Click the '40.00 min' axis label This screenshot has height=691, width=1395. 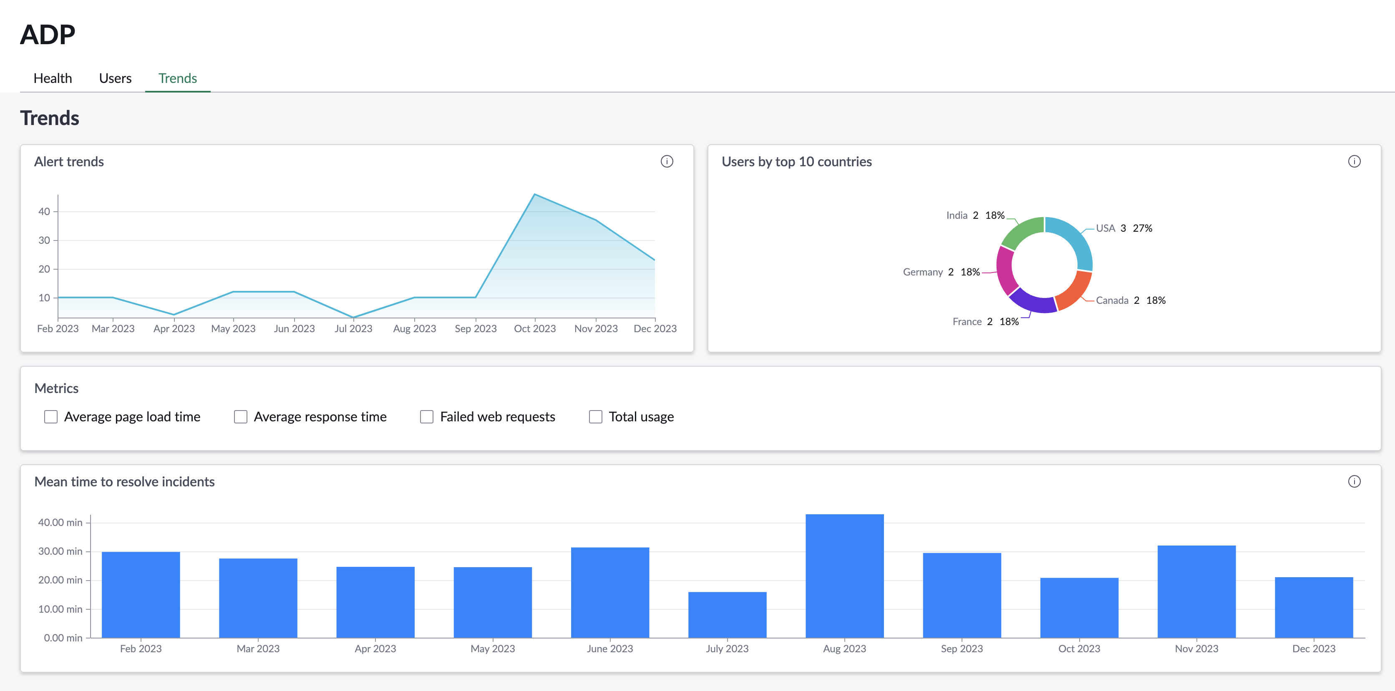tap(60, 523)
